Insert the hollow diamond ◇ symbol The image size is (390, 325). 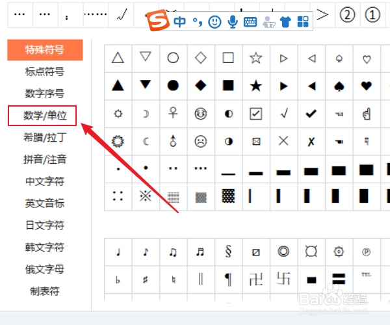tap(201, 58)
